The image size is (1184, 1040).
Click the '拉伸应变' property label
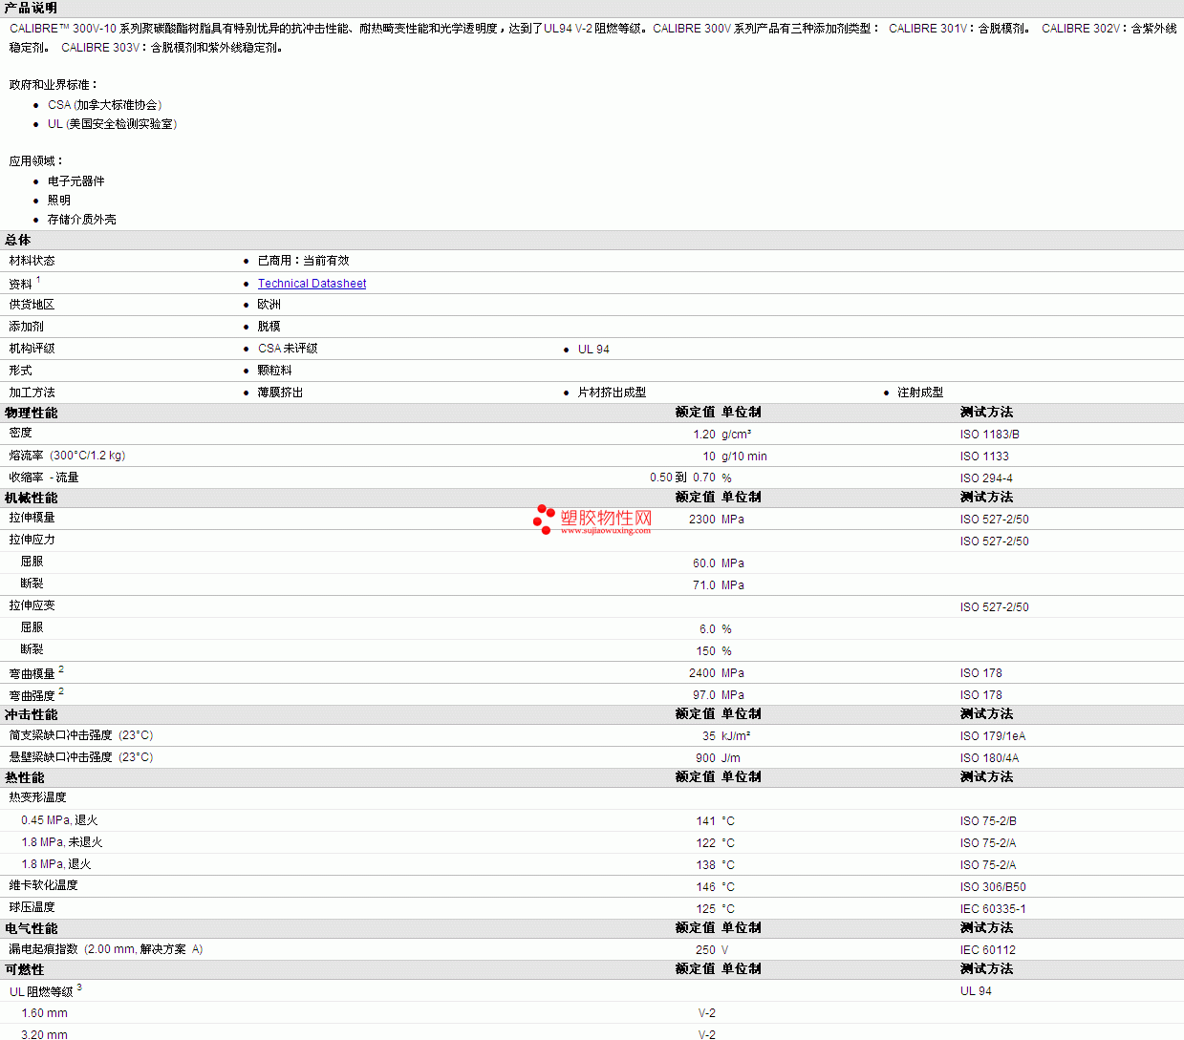[32, 605]
